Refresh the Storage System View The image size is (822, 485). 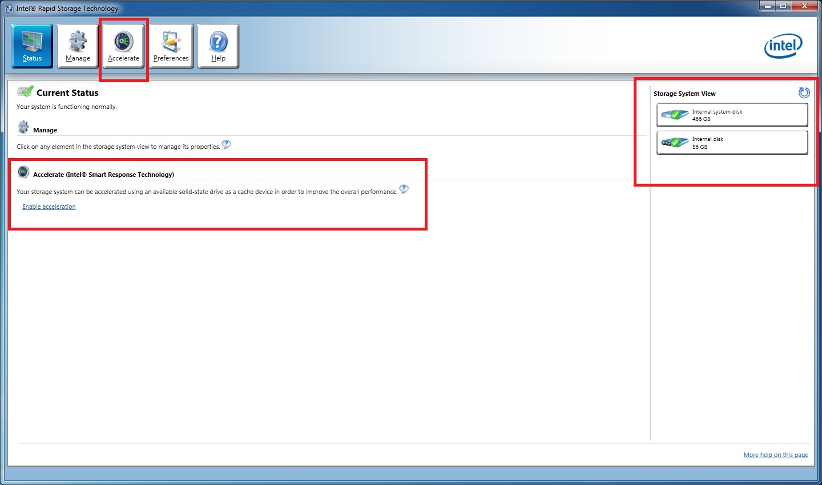804,92
